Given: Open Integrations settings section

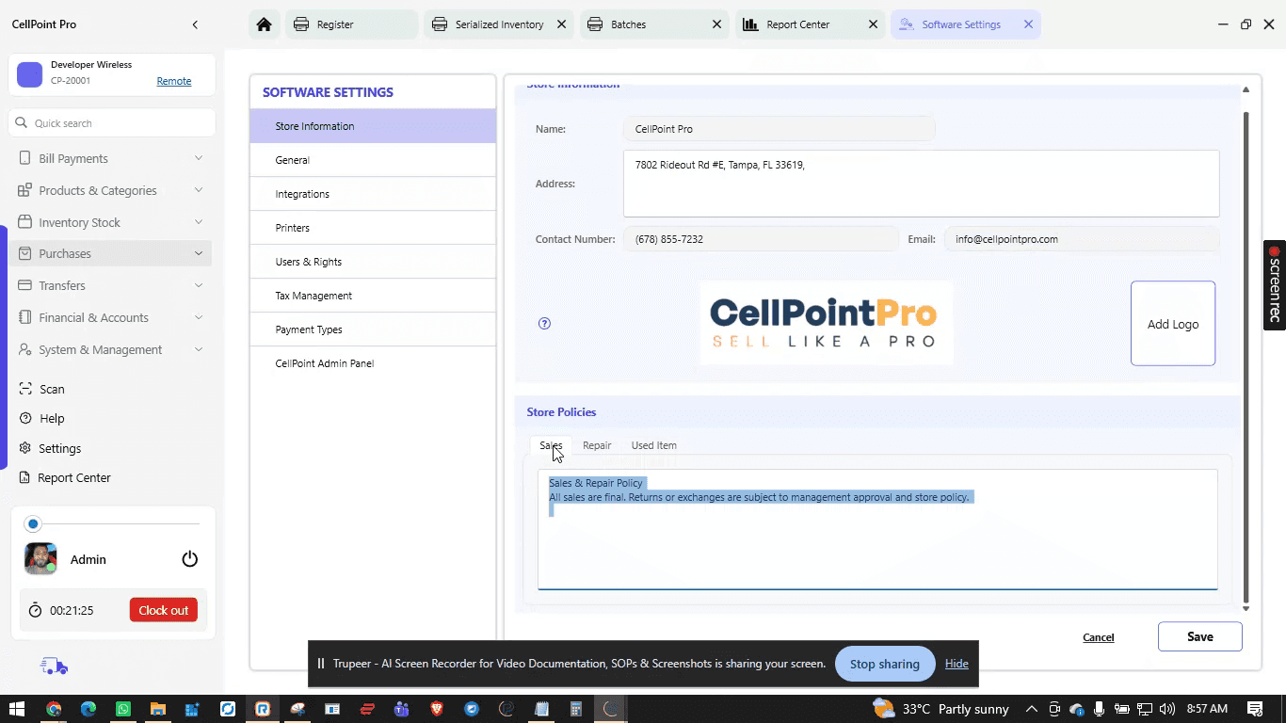Looking at the screenshot, I should coord(373,194).
